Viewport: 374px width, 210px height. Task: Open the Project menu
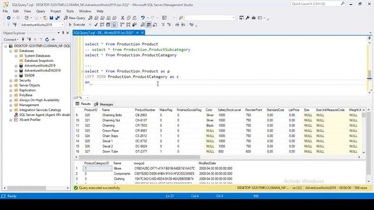56,11
